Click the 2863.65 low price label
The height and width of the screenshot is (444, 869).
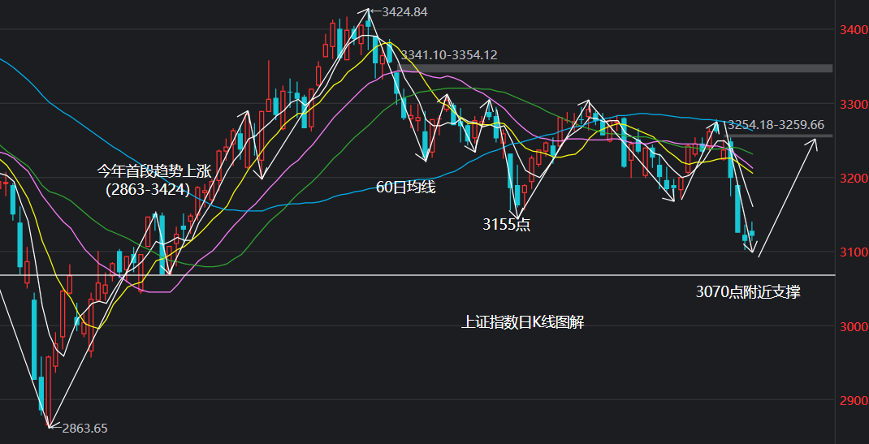[84, 428]
